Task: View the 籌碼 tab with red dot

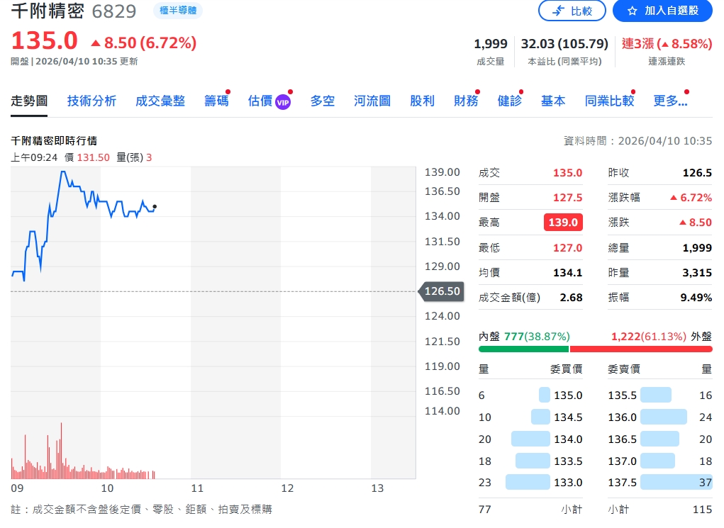Action: click(216, 101)
